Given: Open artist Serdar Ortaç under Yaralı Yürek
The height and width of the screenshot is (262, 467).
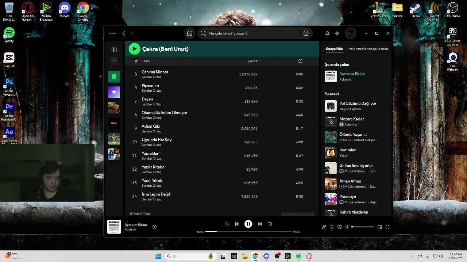Looking at the screenshot, I should click(x=151, y=186).
